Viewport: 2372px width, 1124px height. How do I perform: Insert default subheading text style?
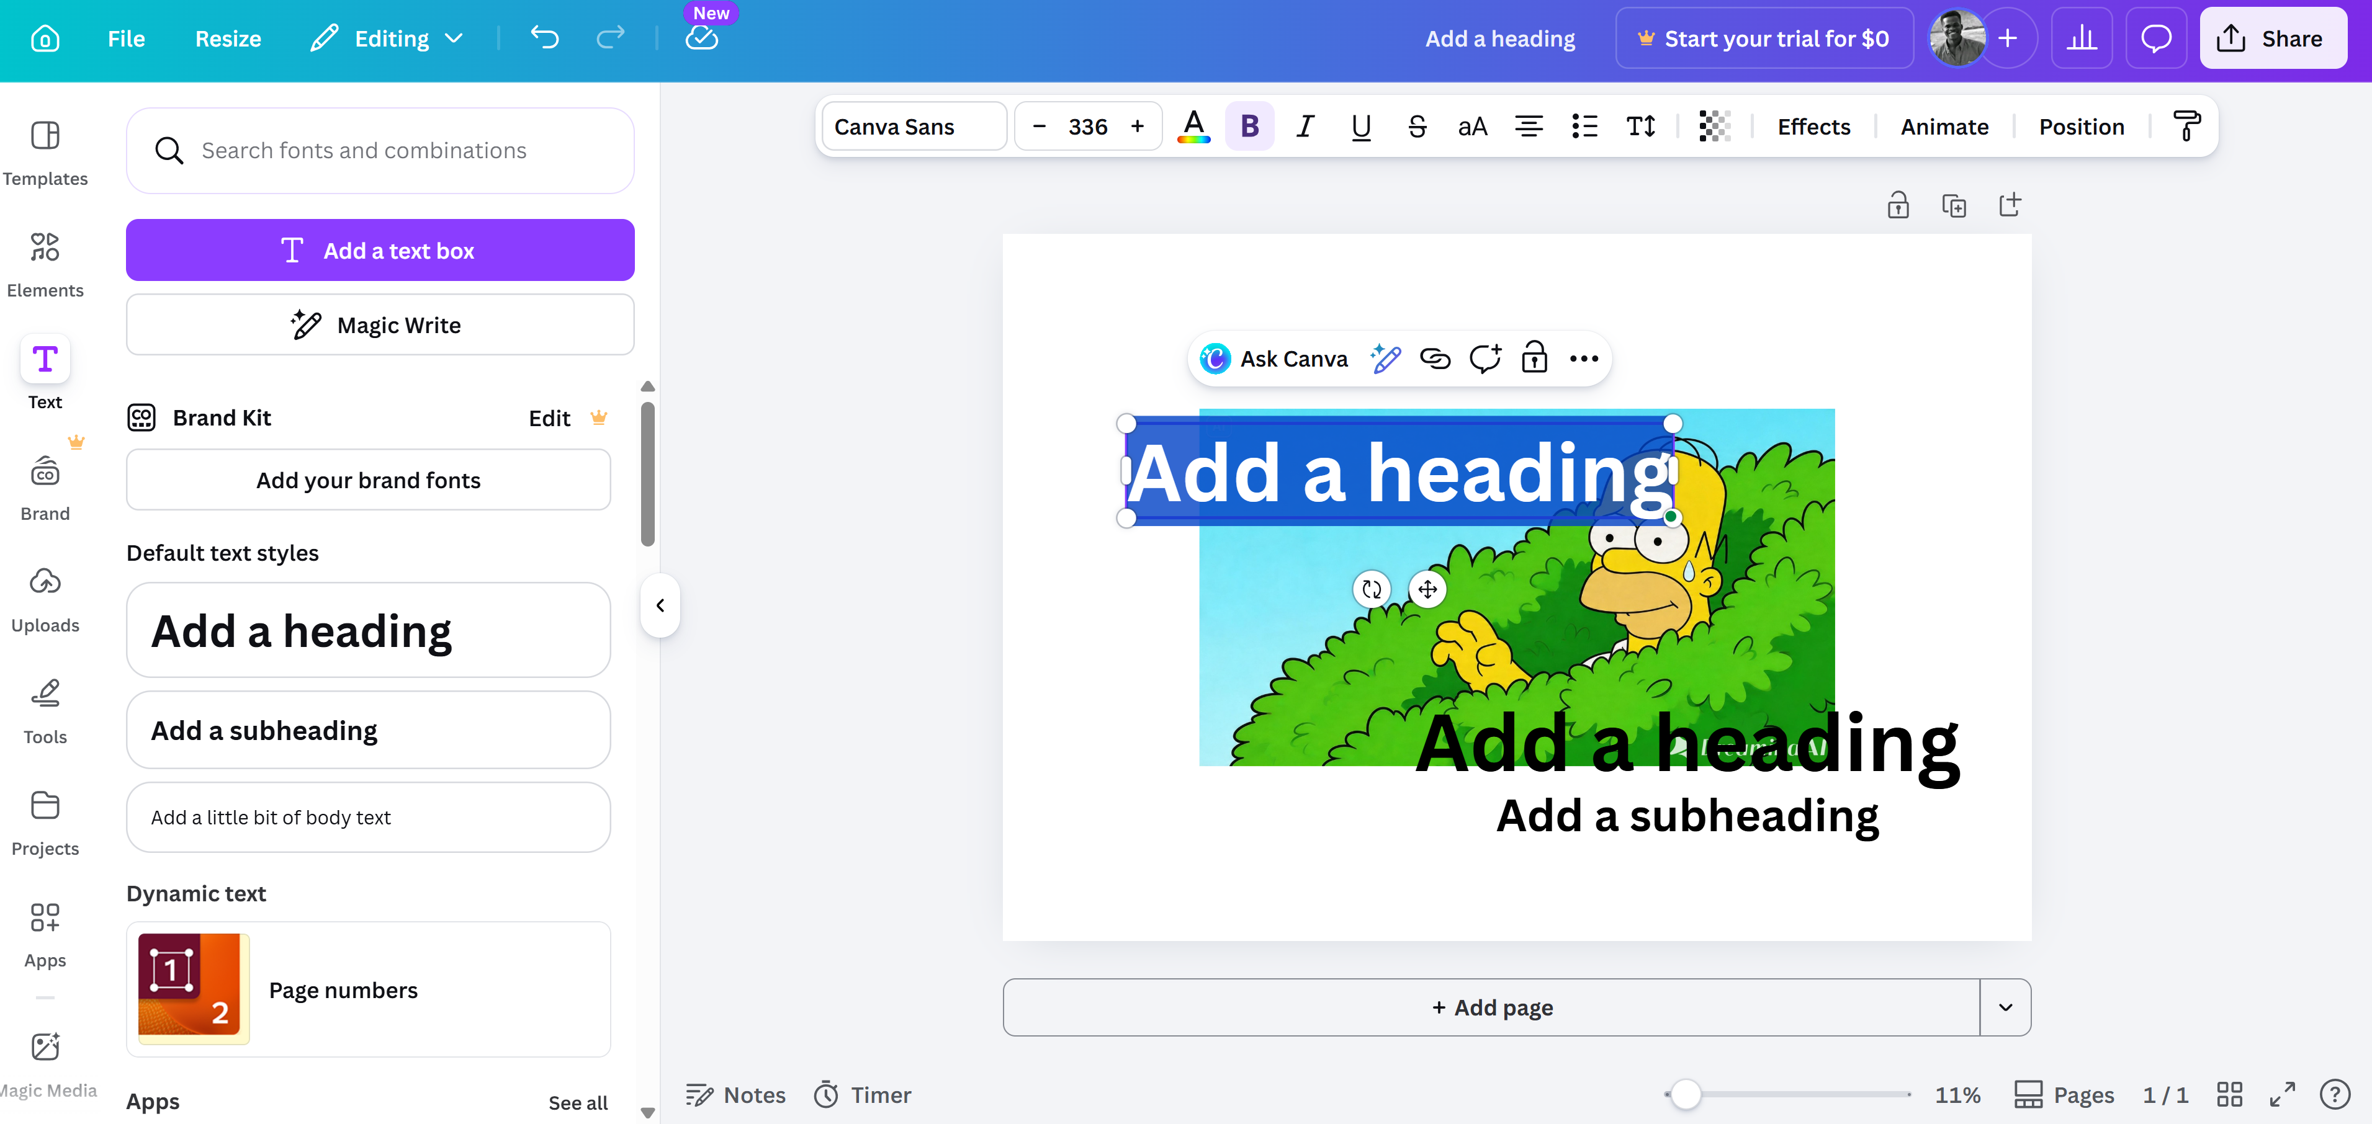tap(368, 730)
